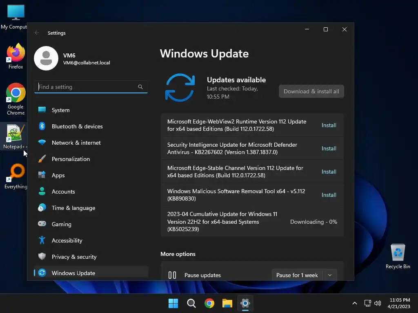418x313 pixels.
Task: Select the My Computer desktop icon
Action: pyautogui.click(x=14, y=17)
